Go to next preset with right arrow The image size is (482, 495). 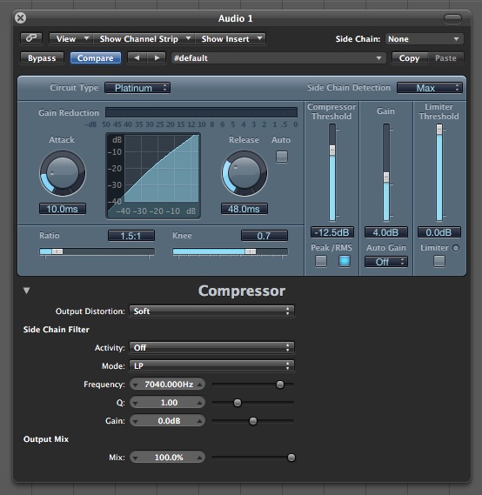click(157, 58)
